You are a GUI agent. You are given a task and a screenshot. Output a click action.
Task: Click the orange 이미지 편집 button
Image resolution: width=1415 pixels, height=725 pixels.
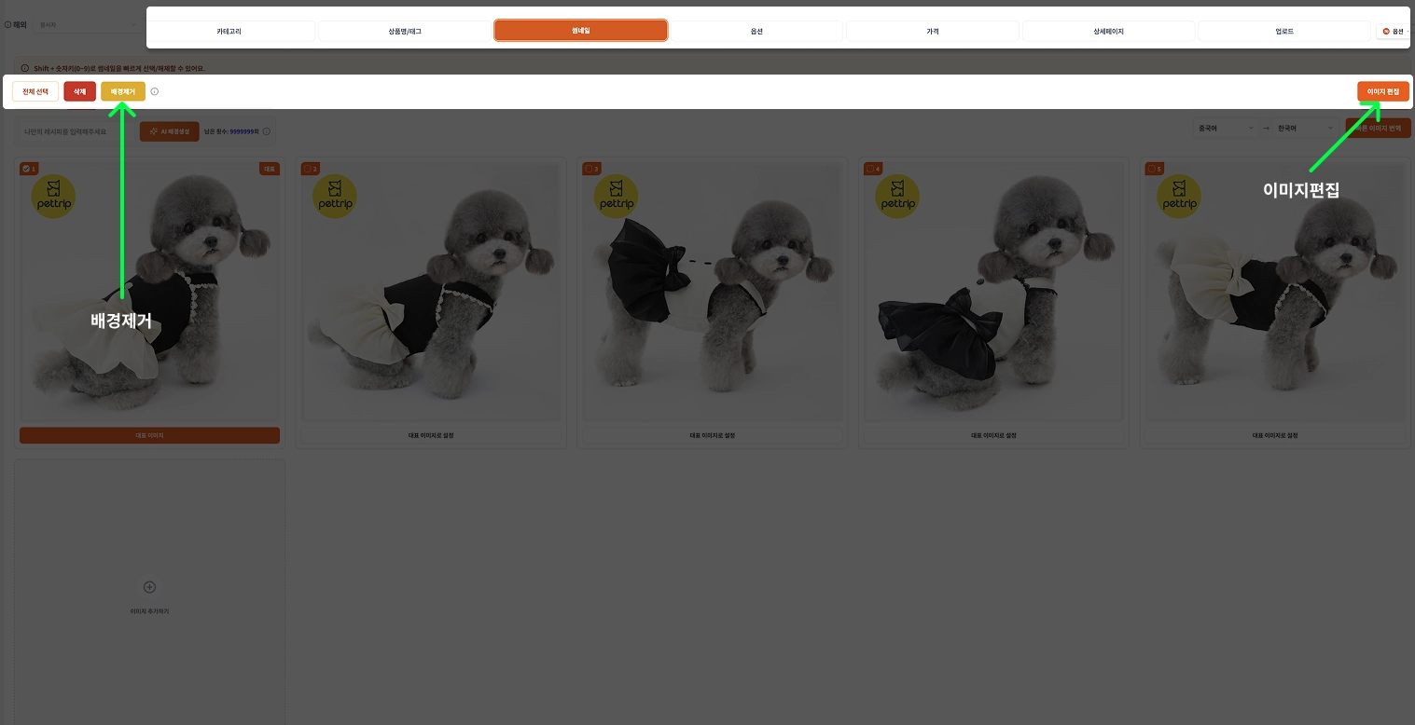pos(1383,92)
